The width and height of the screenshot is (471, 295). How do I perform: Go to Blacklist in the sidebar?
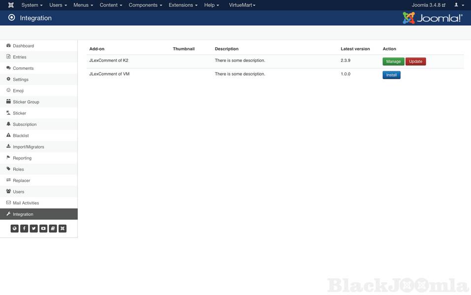[x=21, y=136]
